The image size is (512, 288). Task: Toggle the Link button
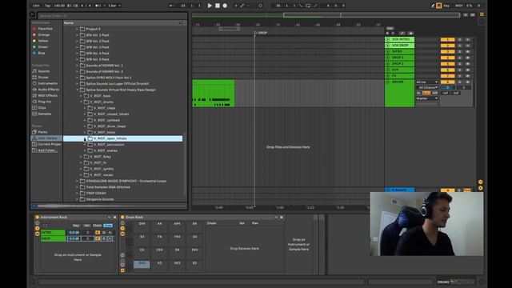(x=36, y=6)
